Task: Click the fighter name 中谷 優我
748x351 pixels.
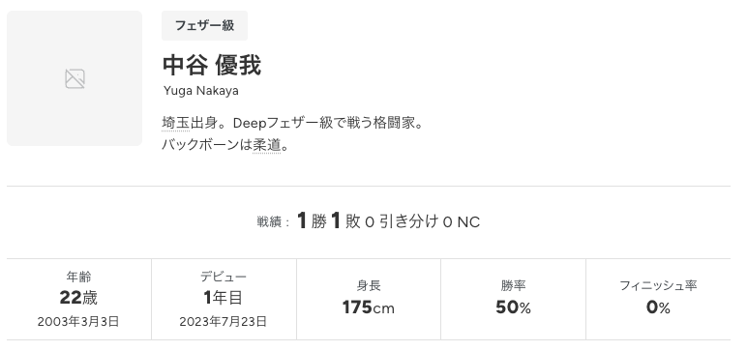Action: [x=212, y=66]
